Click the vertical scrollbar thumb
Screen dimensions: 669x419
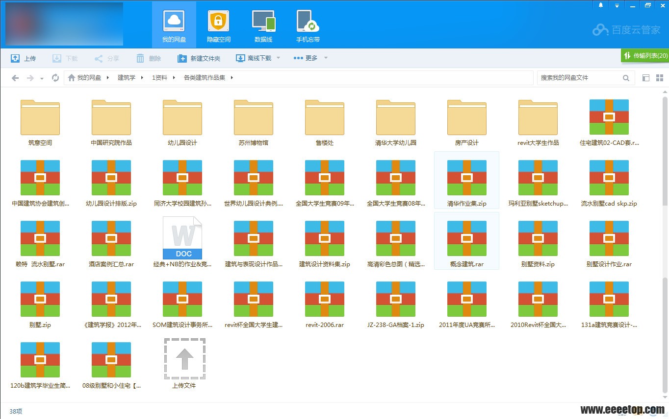(666, 335)
